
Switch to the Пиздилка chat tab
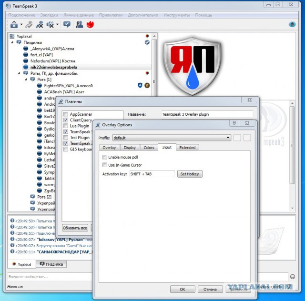(51, 264)
